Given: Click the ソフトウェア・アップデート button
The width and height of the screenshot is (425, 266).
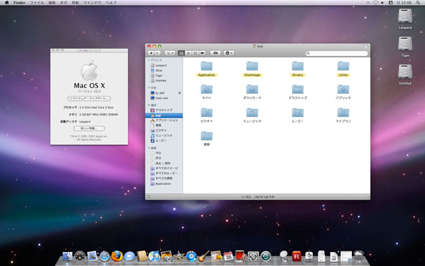Looking at the screenshot, I should [88, 98].
